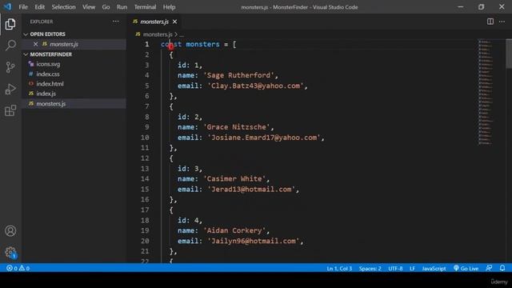The height and width of the screenshot is (288, 512).
Task: Click the vertical editor scrollbar thumb
Action: (x=509, y=54)
